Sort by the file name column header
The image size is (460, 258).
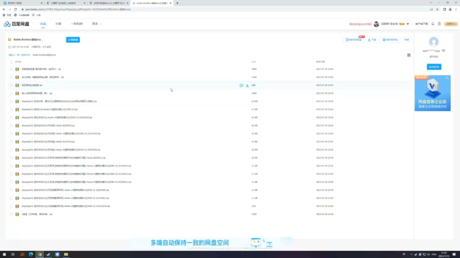[18, 62]
